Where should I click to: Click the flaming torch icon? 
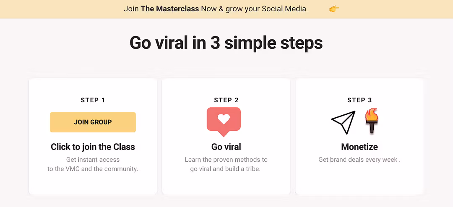point(372,121)
